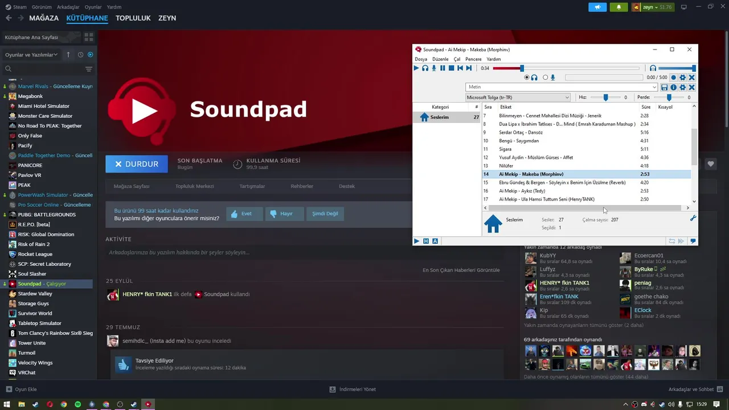Image resolution: width=729 pixels, height=410 pixels.
Task: Adjust Perde pitch slider
Action: click(669, 97)
